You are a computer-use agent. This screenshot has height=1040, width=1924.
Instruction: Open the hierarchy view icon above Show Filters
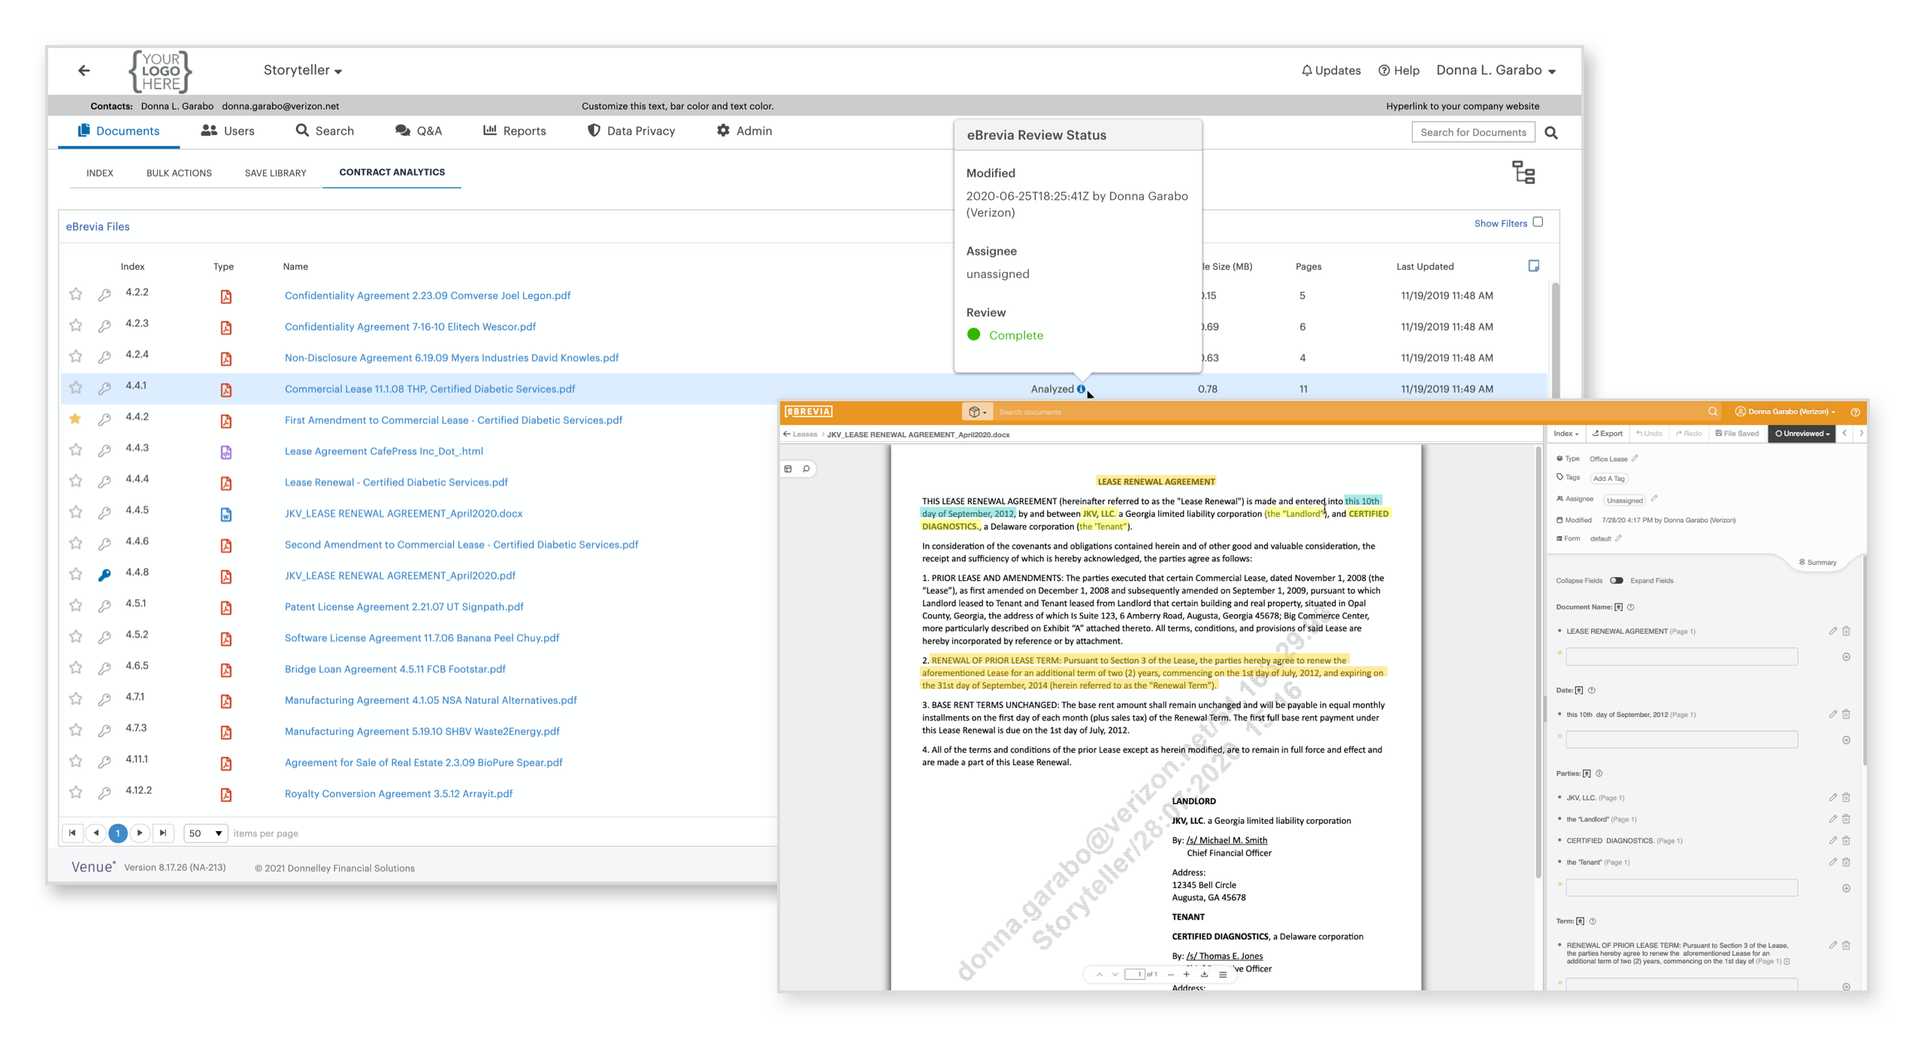1524,173
